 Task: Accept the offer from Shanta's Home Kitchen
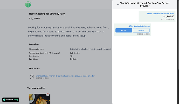(123, 30)
